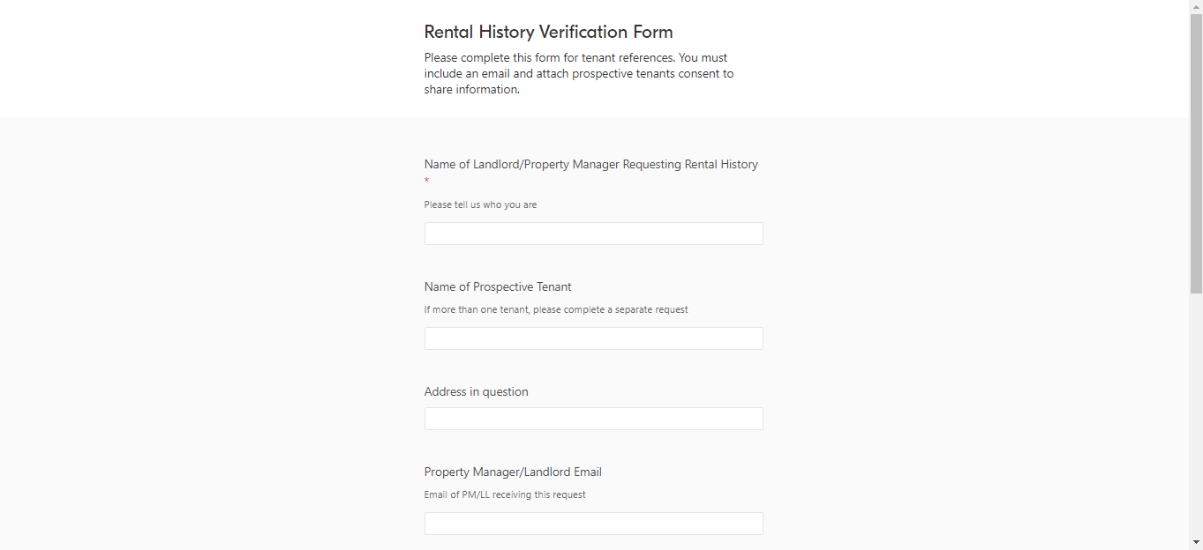Screen dimensions: 1203x550
Task: Select the Property Manager/Landlord Email field
Action: tap(593, 524)
